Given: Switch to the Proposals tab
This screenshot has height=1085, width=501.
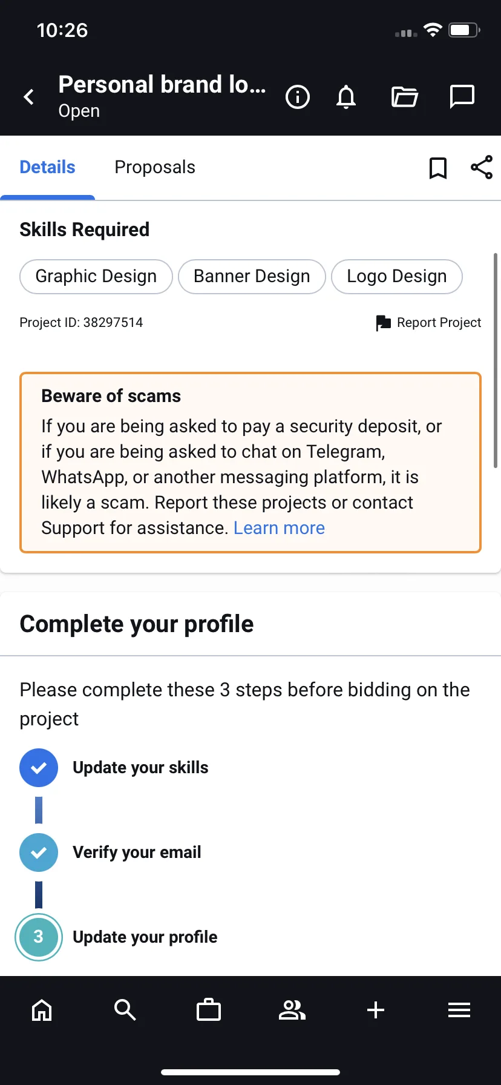Looking at the screenshot, I should 155,167.
